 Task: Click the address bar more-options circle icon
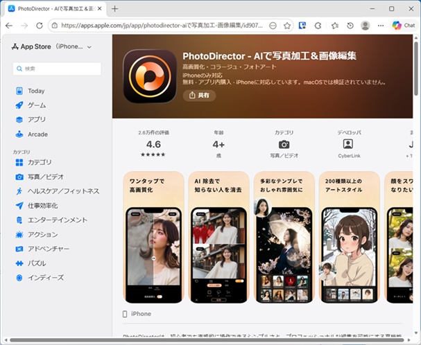coord(273,26)
